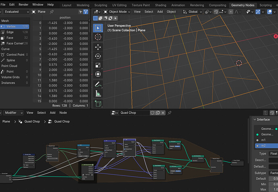278x192 pixels.
Task: Open the Render menu
Action: tap(23, 4)
